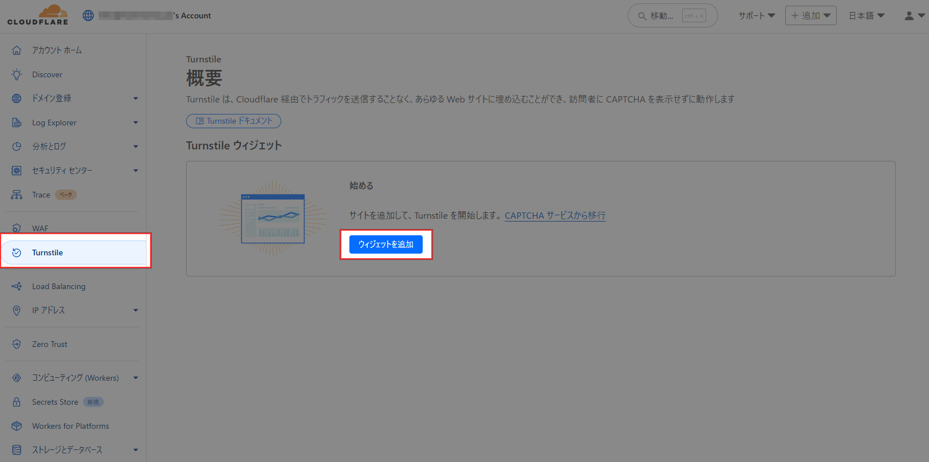Expand the コンピューティング (Workers) submenu arrow
Screen dimensions: 929x462
pyautogui.click(x=136, y=378)
